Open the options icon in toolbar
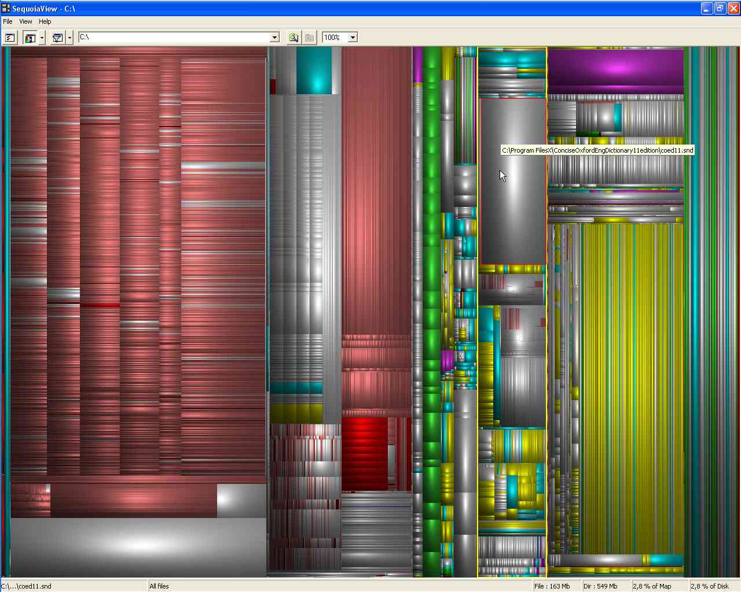 [10, 38]
